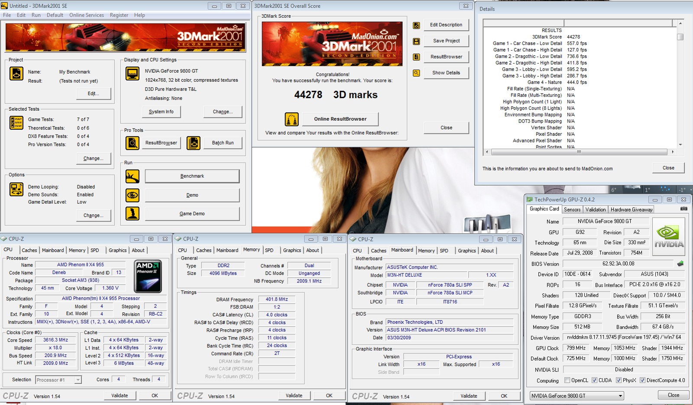Screen dimensions: 693x405
Task: Open the Hardware Giveaway tab in GPU-Z
Action: click(x=631, y=209)
